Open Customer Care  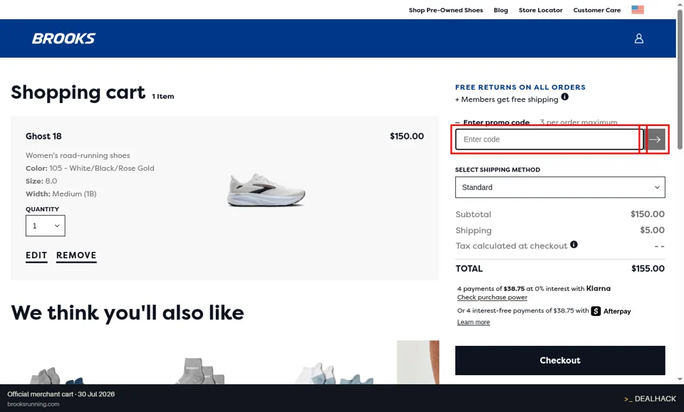pos(597,10)
